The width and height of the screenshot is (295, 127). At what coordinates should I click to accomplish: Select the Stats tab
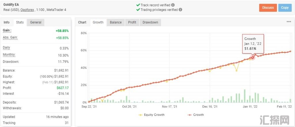tap(20, 22)
